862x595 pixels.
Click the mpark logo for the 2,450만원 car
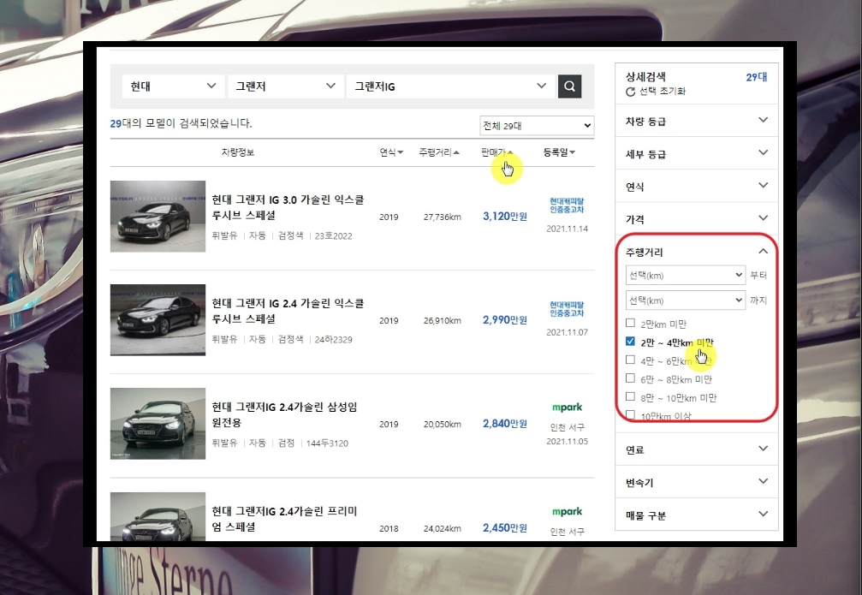(567, 511)
